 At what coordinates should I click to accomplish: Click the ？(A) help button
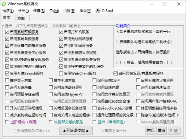(x=174, y=130)
